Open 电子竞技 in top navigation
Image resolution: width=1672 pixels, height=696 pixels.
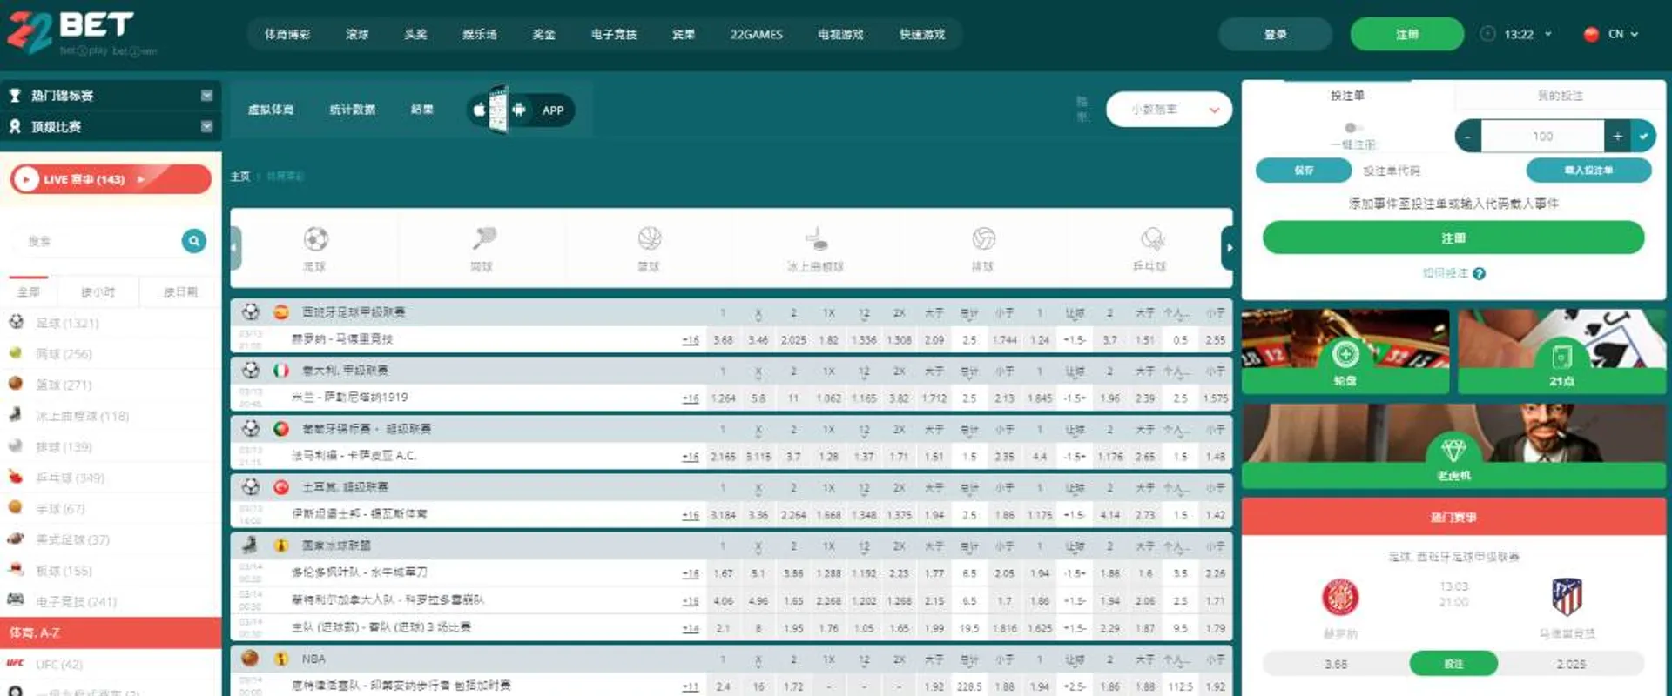point(614,34)
